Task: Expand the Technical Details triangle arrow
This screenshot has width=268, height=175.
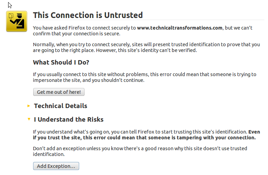Action: coord(29,106)
